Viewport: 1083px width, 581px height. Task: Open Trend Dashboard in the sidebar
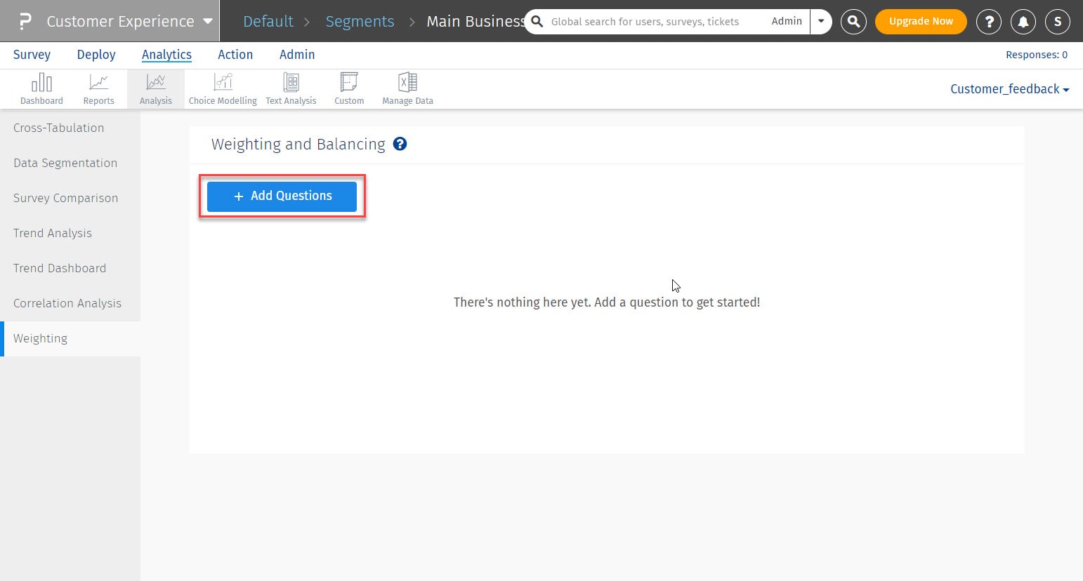coord(70,268)
